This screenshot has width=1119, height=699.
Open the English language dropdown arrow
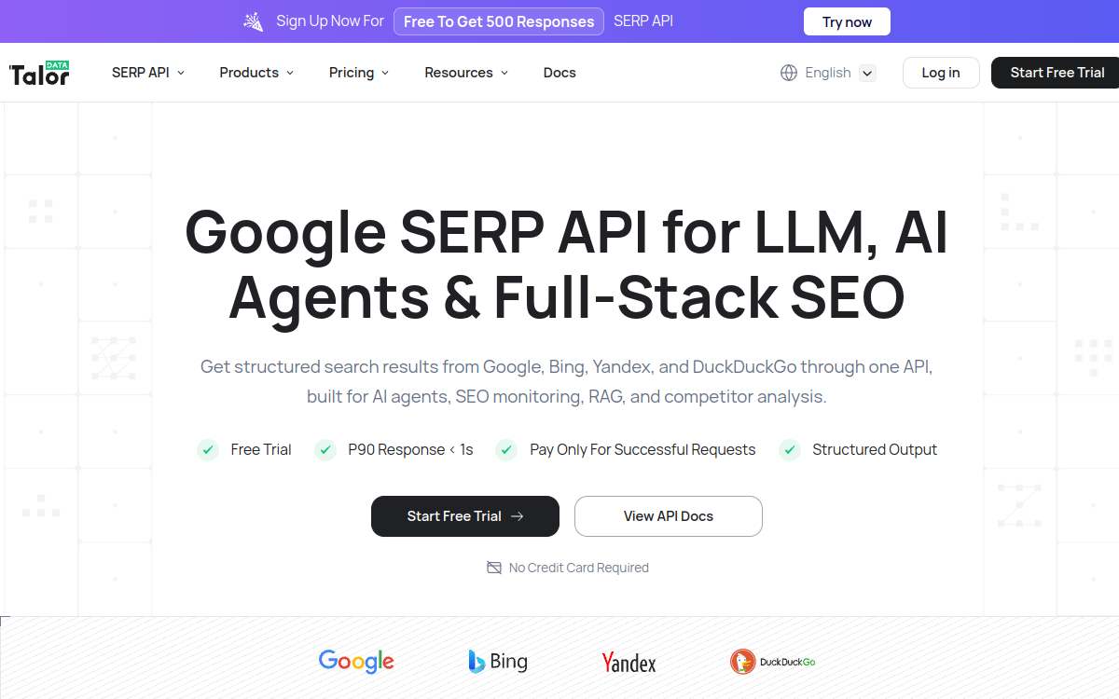point(867,73)
